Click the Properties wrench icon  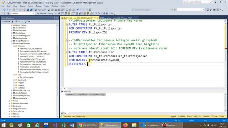pyautogui.click(x=211, y=10)
